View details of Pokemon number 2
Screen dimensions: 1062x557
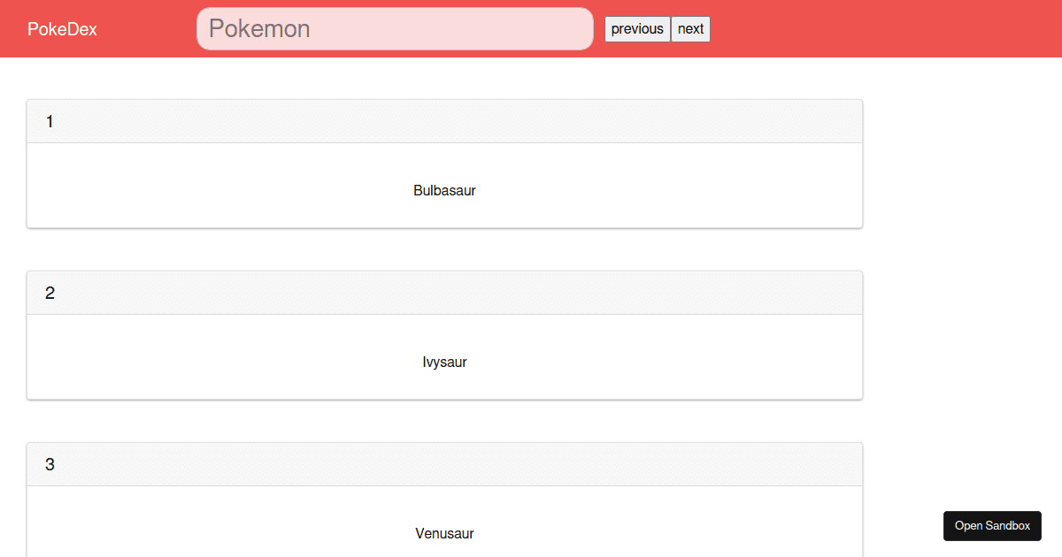point(444,336)
